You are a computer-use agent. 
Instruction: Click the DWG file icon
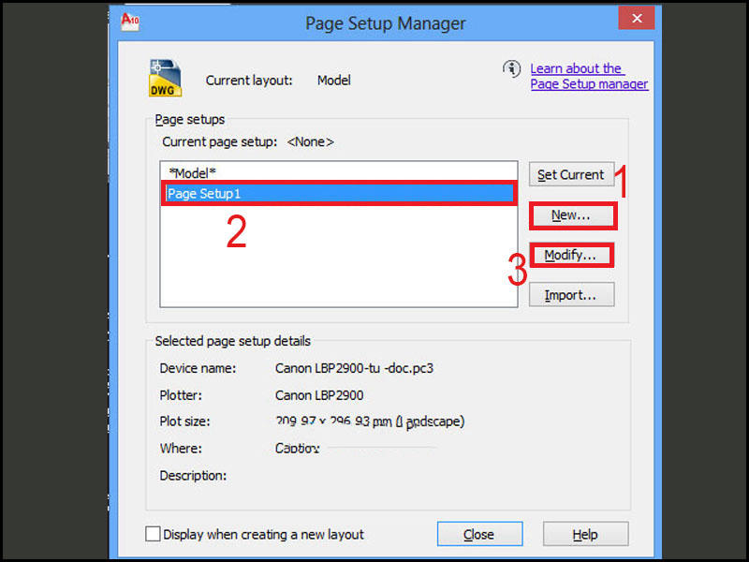[x=165, y=78]
